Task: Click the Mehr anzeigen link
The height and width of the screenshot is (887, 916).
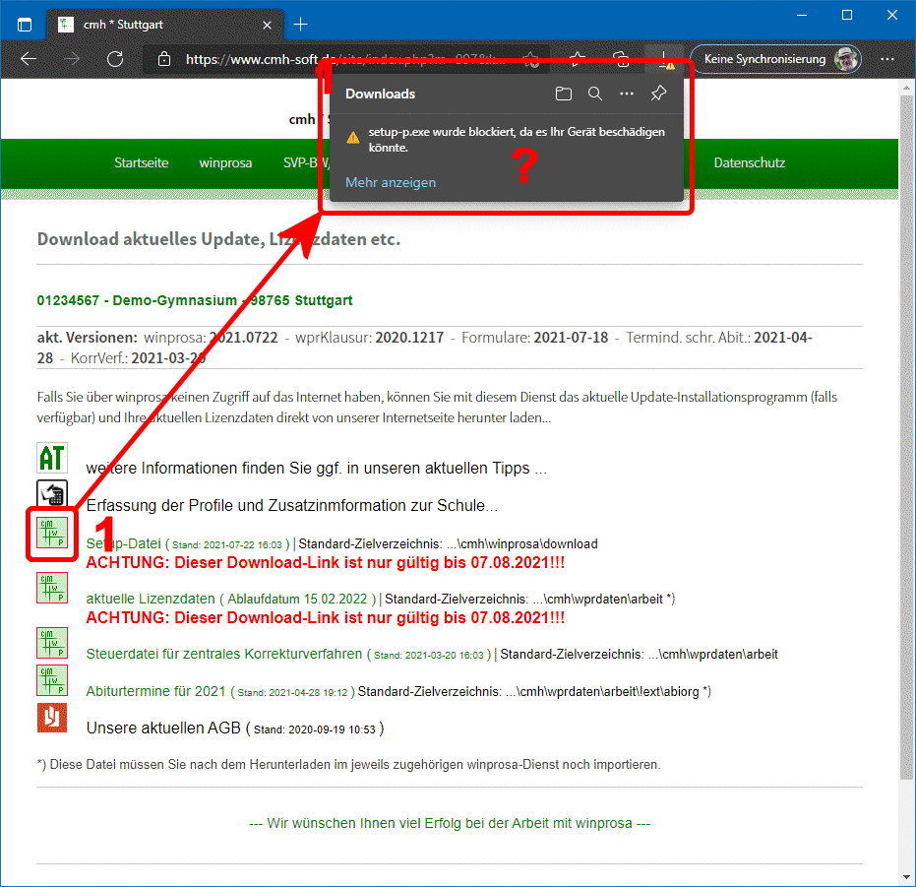Action: pos(391,182)
